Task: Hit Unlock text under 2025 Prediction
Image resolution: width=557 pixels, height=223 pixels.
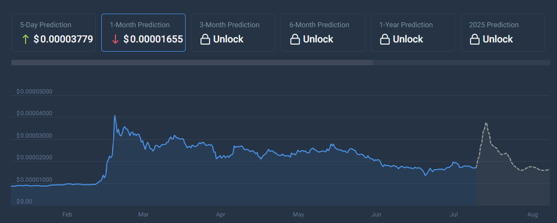Action: 498,39
